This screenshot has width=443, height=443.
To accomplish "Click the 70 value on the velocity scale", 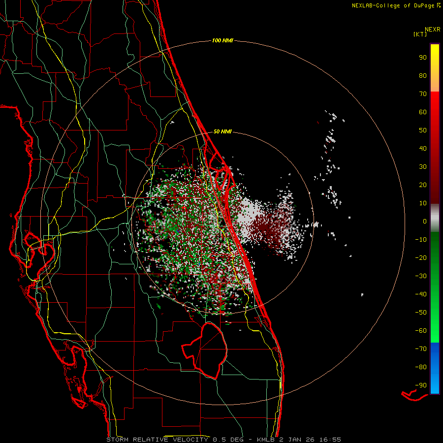I will [423, 94].
